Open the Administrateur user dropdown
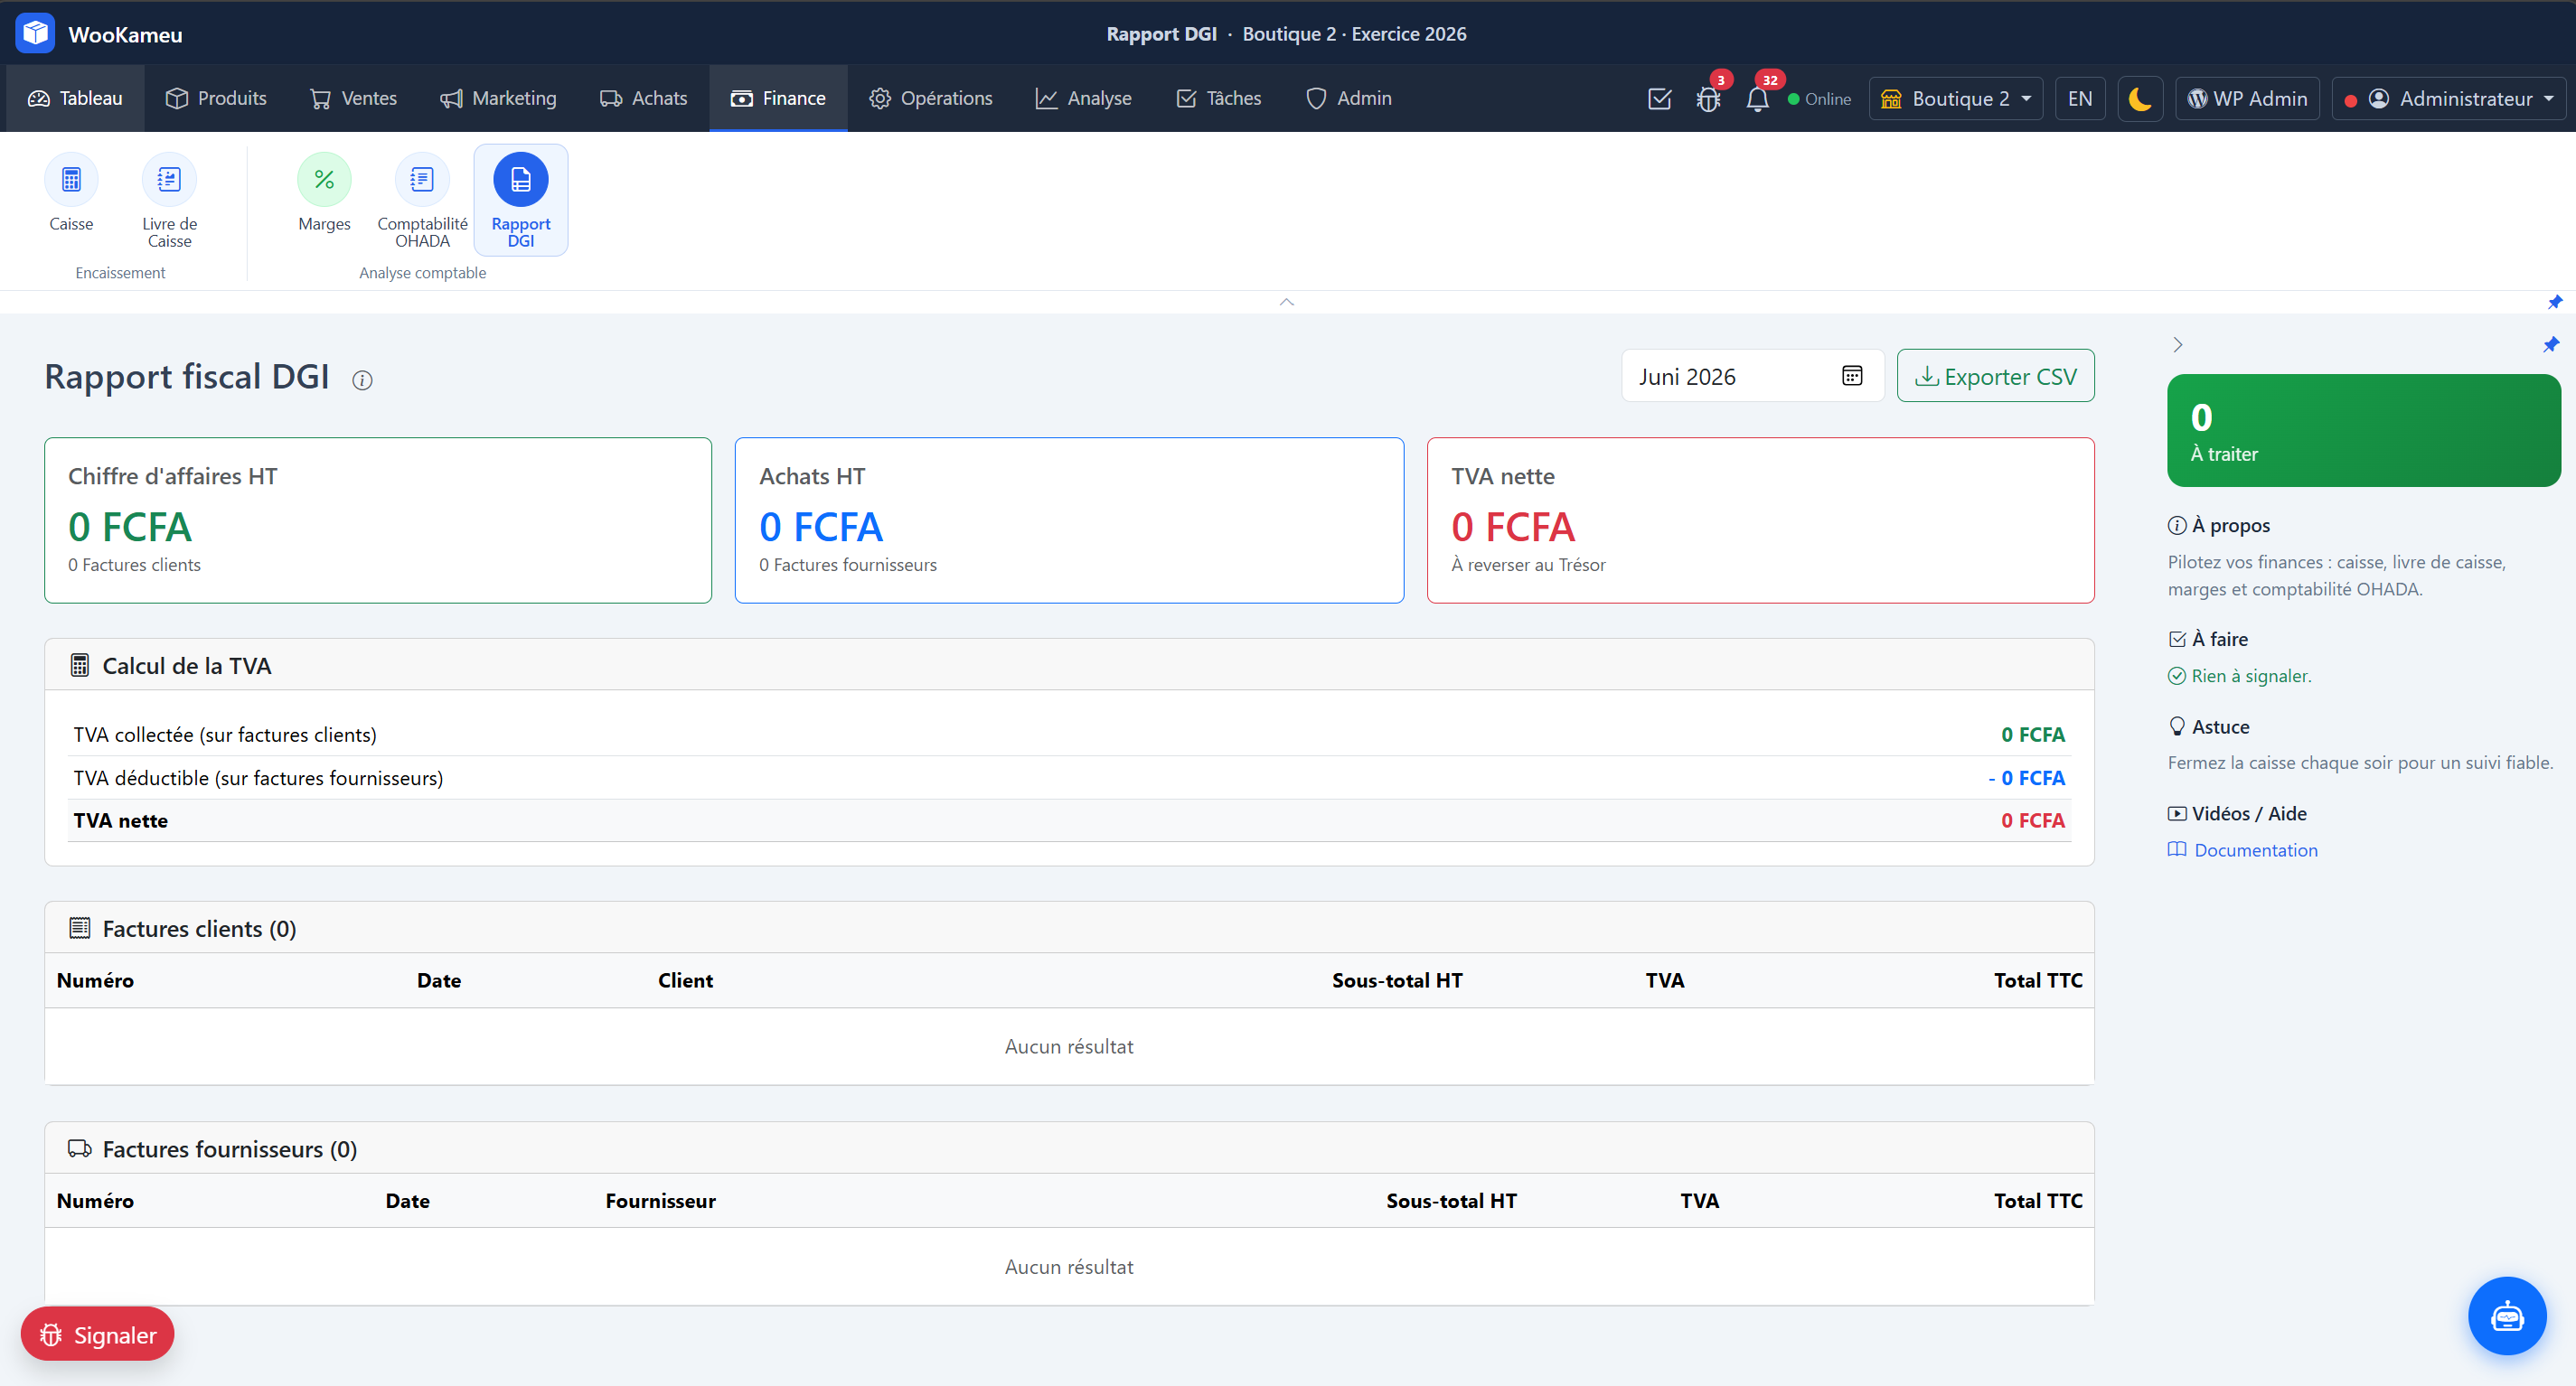Image resolution: width=2576 pixels, height=1386 pixels. (2449, 98)
